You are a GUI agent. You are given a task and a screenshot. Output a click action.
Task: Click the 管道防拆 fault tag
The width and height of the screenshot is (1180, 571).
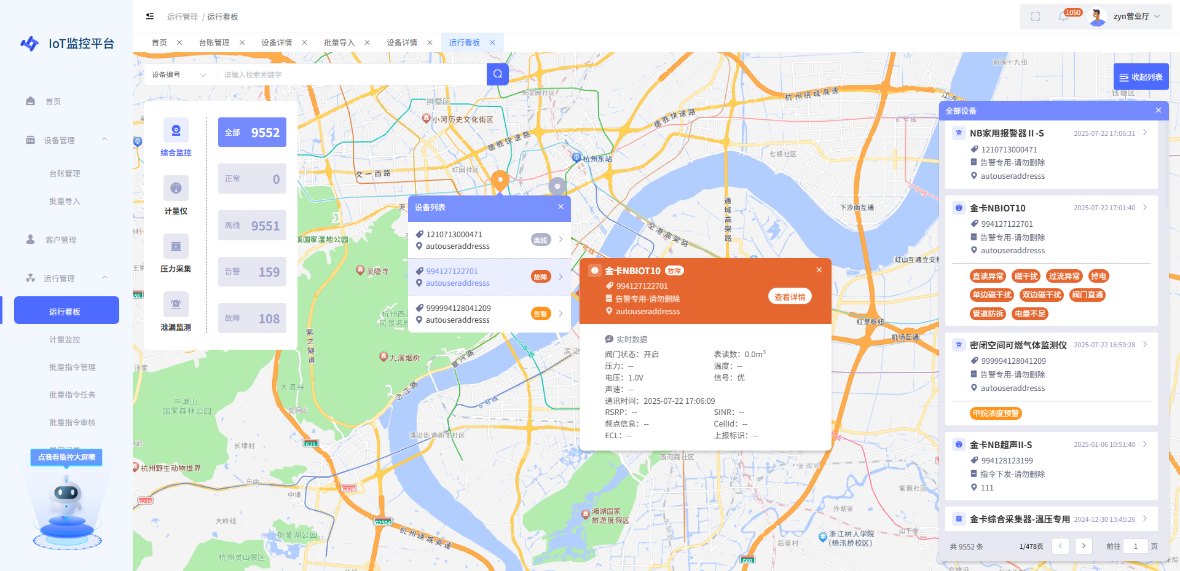click(988, 313)
